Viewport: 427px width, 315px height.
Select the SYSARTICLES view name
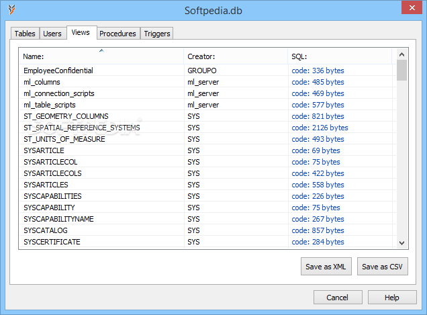coord(46,185)
